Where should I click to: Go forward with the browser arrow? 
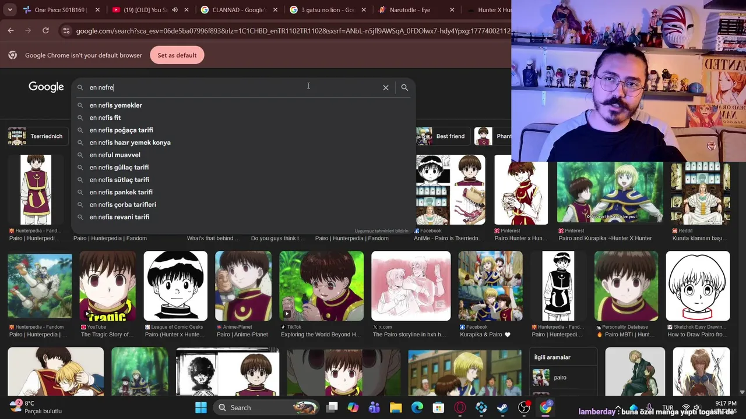[28, 31]
